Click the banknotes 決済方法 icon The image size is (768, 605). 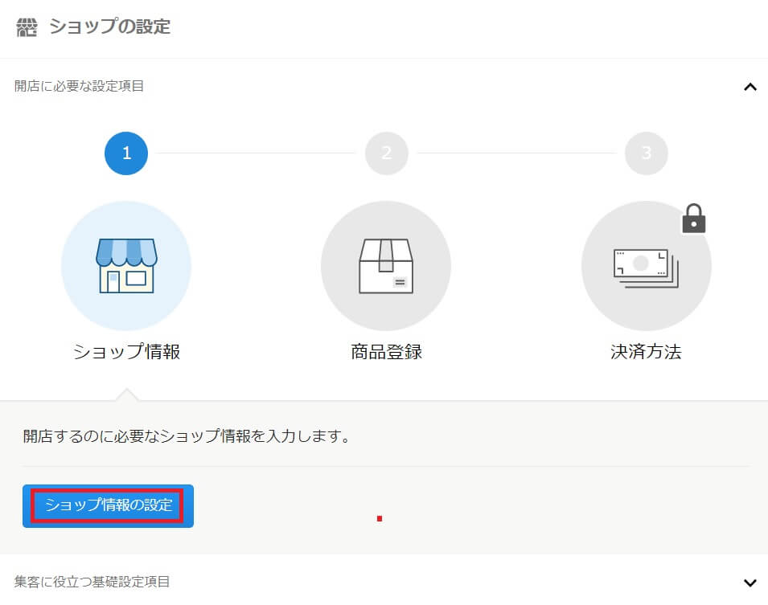646,266
